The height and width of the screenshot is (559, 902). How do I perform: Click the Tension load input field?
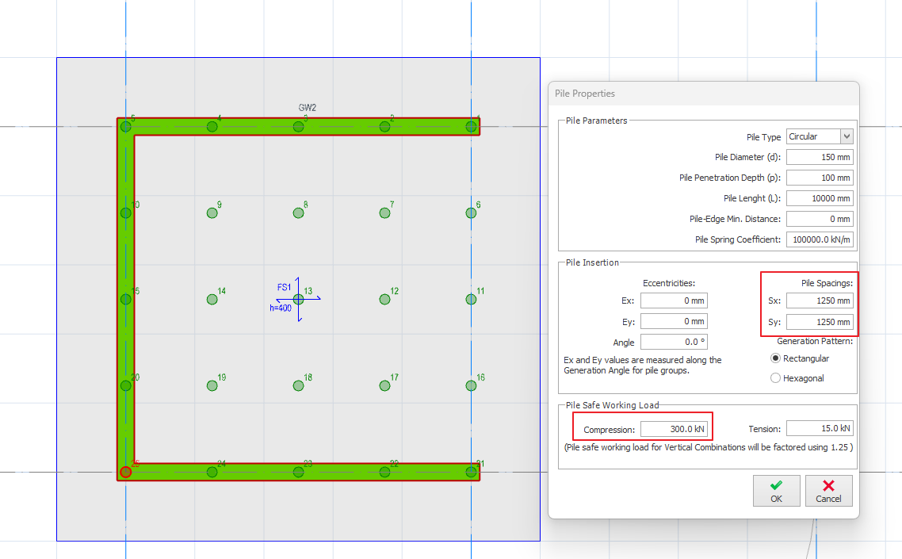[820, 428]
